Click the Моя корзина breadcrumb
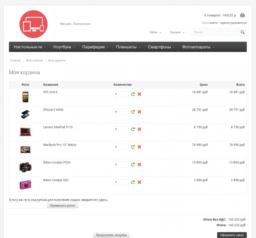 (x=57, y=60)
